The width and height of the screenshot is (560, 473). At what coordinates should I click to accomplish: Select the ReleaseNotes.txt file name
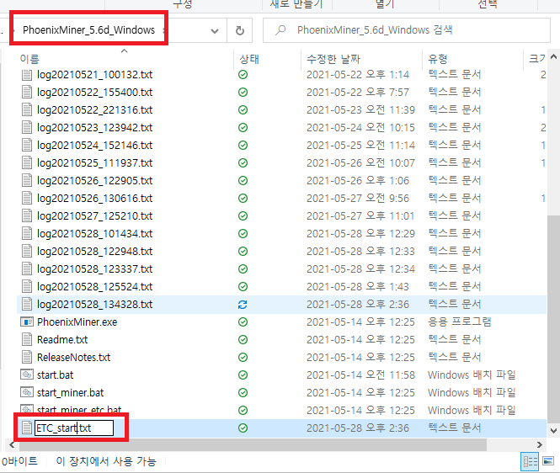(73, 358)
